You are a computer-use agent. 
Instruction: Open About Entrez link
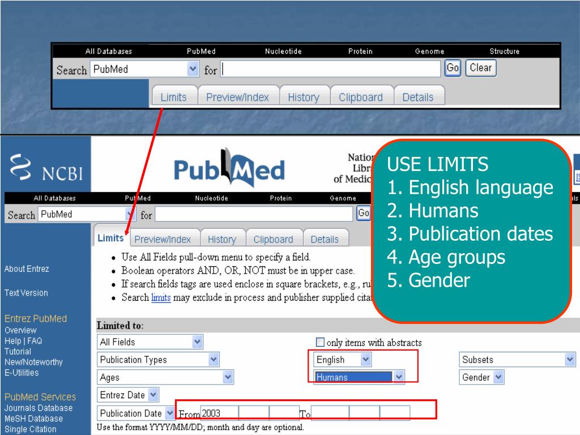coord(27,269)
